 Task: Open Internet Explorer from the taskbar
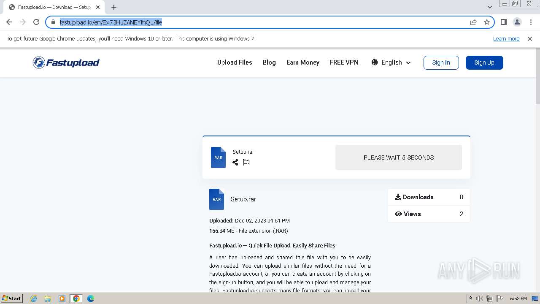(33, 299)
